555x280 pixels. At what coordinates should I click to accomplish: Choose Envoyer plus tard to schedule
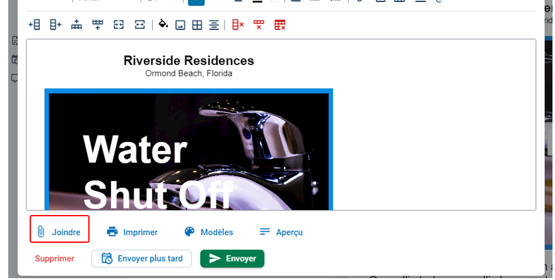[x=141, y=259]
